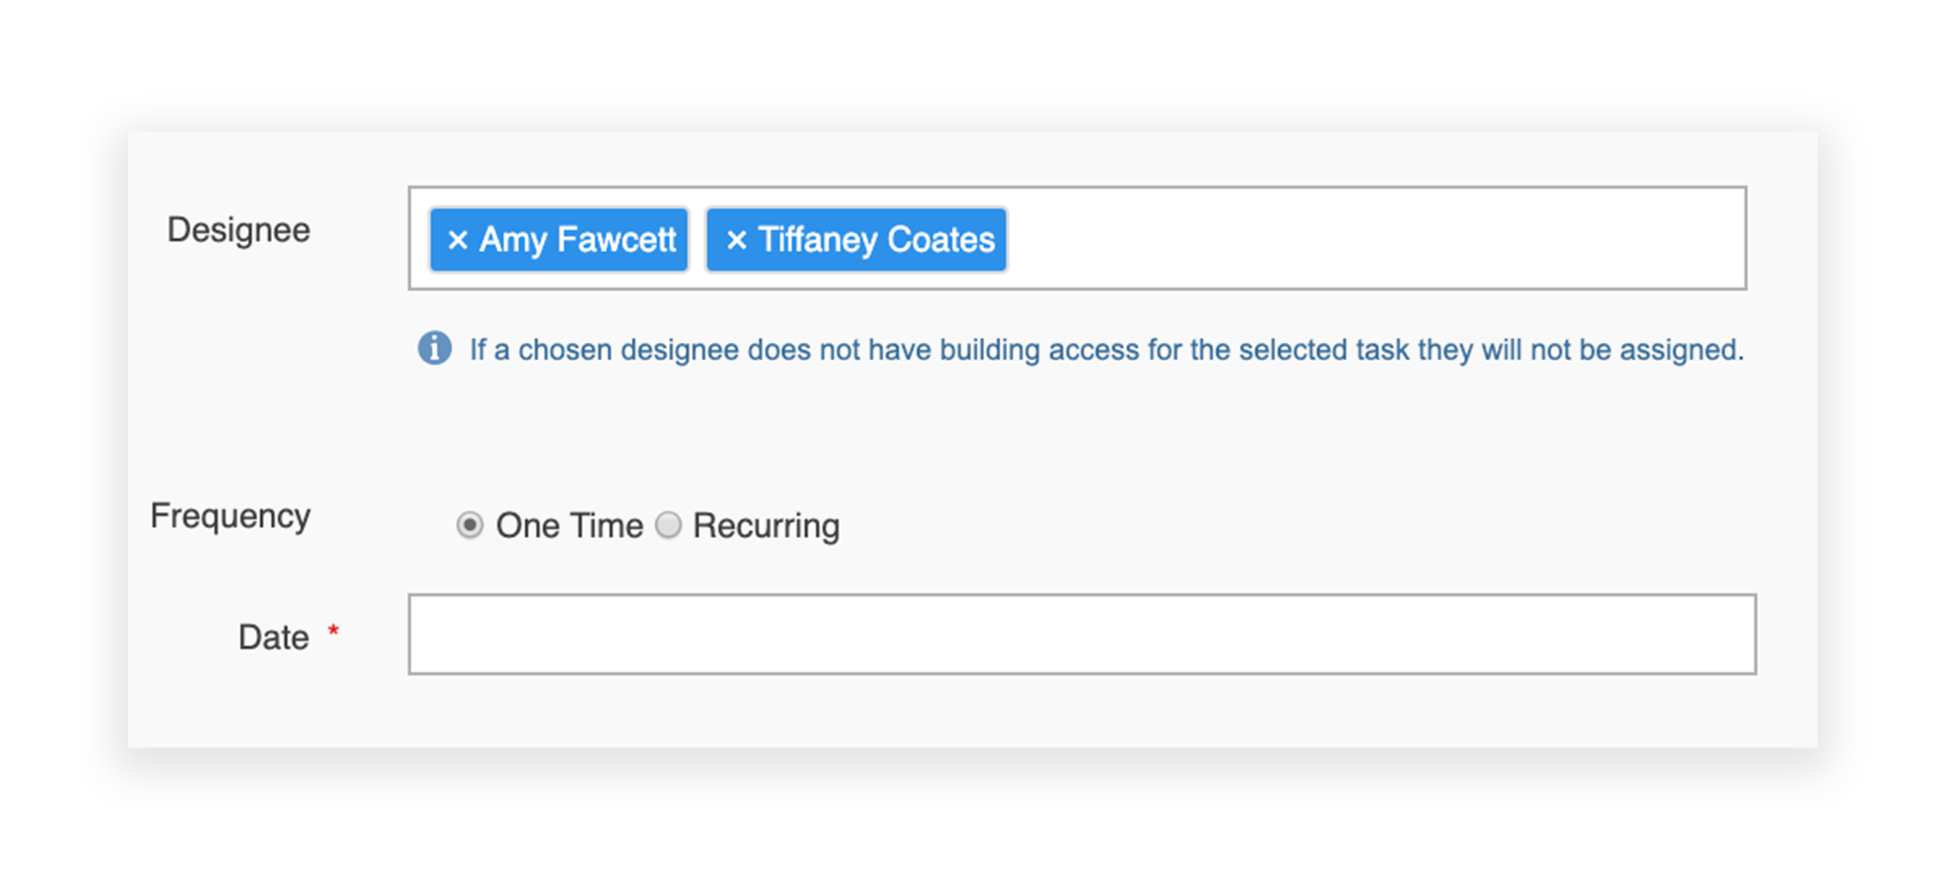Screen dimensions: 1945x879
Task: Click the empty Date input field
Action: pyautogui.click(x=1081, y=634)
